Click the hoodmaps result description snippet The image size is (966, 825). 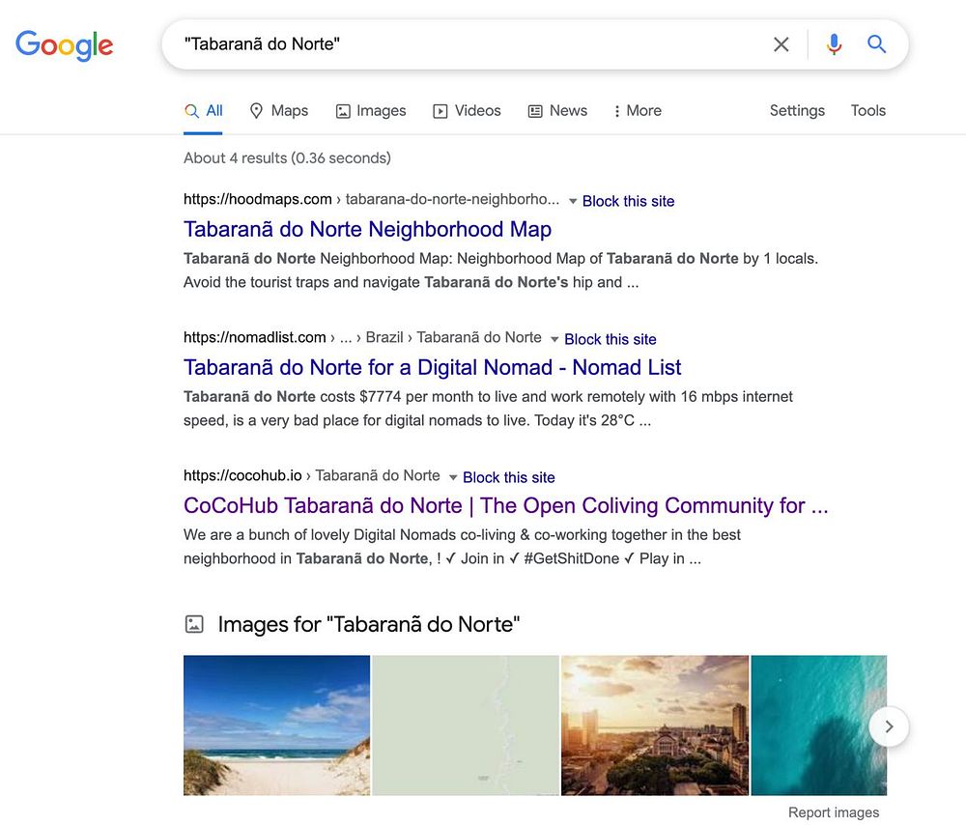(500, 270)
